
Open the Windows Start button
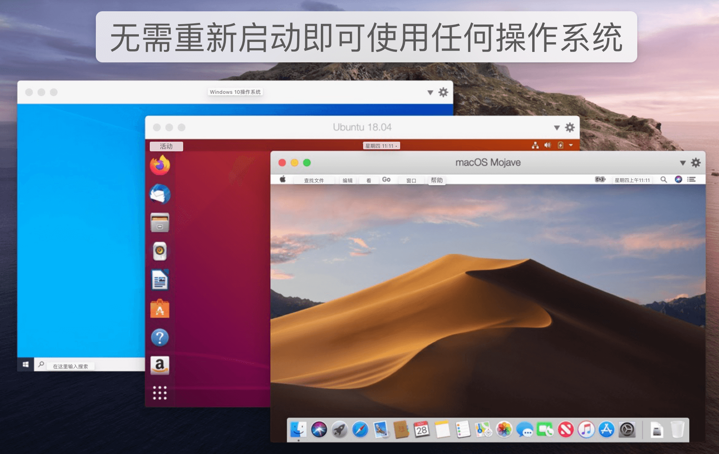pos(25,364)
